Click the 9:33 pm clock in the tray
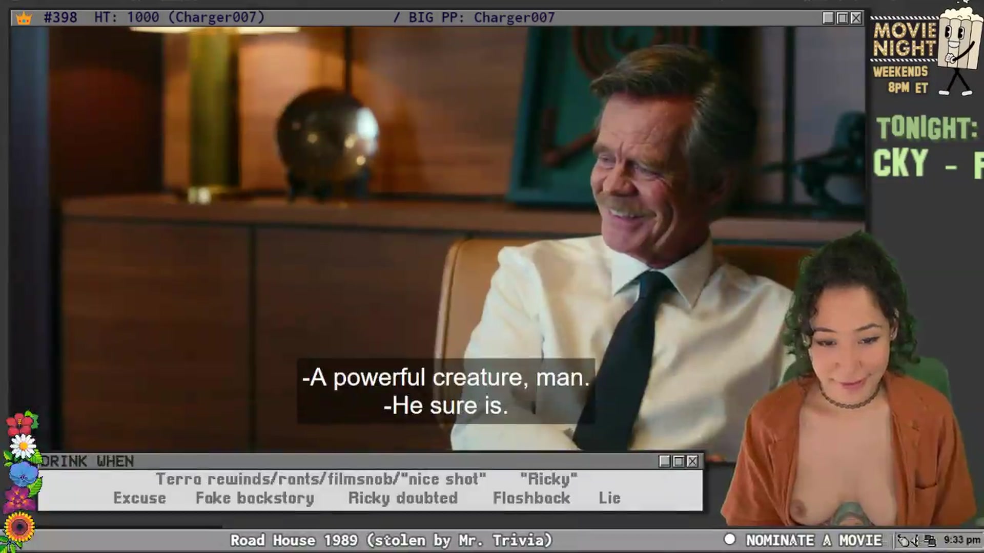The width and height of the screenshot is (984, 553). pos(962,540)
